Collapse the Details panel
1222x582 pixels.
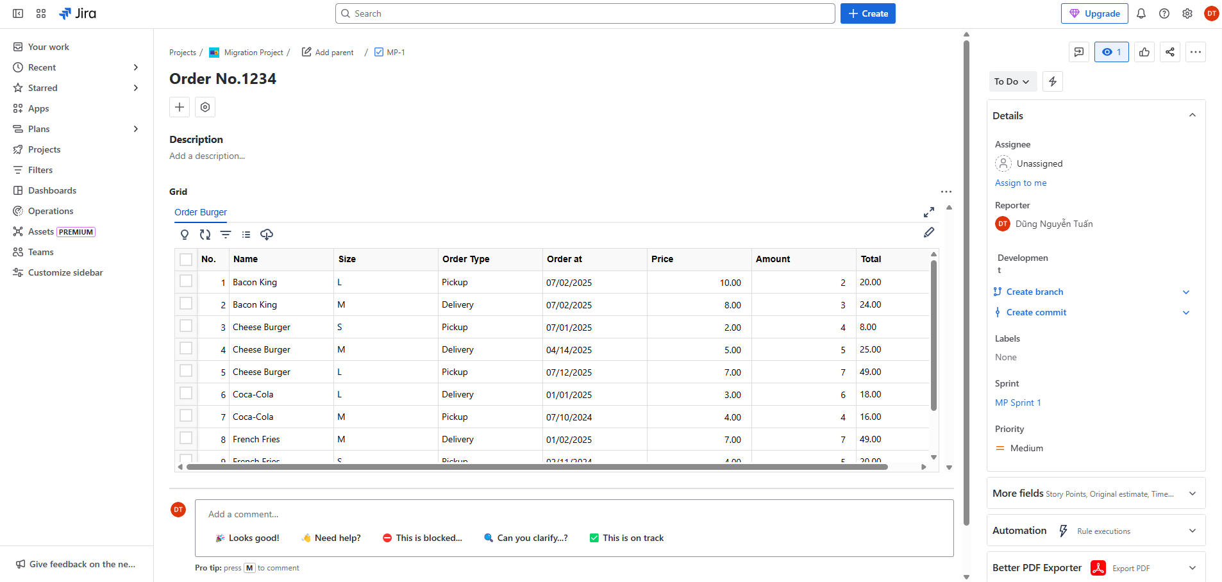[1193, 115]
